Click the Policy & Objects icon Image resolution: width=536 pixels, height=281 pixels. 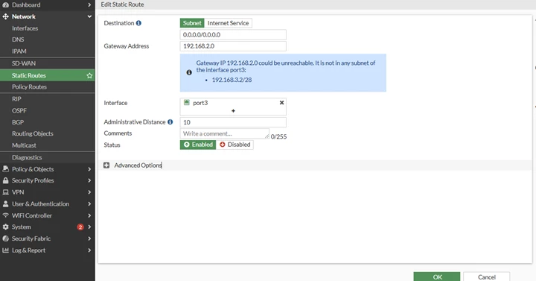click(x=5, y=168)
